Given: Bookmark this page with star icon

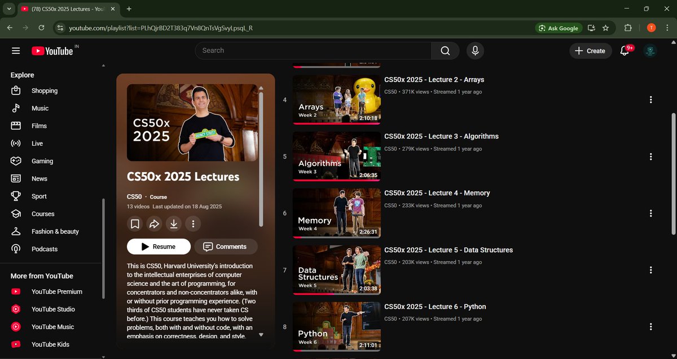Looking at the screenshot, I should tap(605, 28).
